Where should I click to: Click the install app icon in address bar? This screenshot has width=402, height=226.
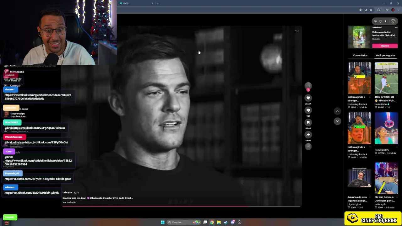pos(366,10)
